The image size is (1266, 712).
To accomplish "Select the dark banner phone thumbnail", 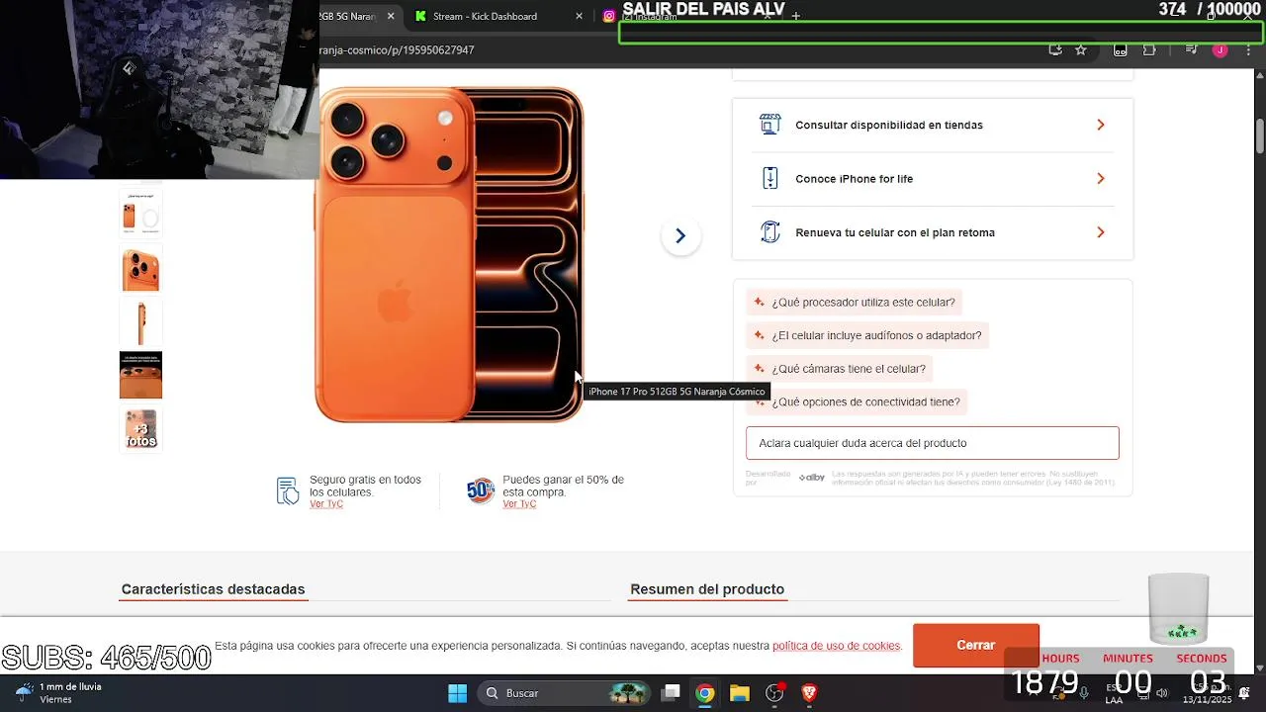I will pyautogui.click(x=140, y=375).
